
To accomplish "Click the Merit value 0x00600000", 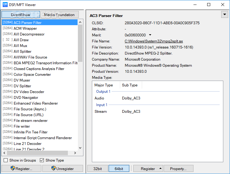I will 135,35.
